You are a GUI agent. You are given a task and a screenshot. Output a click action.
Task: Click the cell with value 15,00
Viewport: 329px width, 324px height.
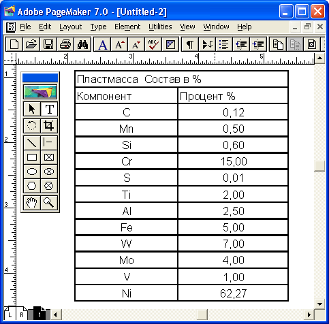pyautogui.click(x=233, y=161)
